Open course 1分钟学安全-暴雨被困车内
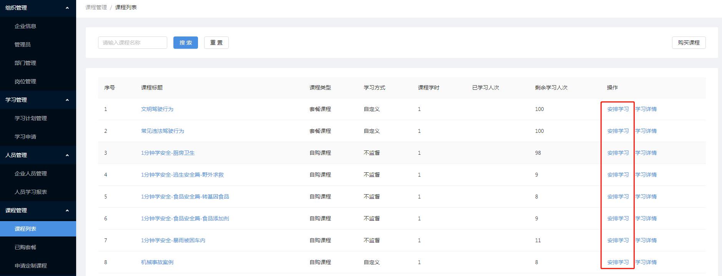Screen dimensions: 722x276 (173, 240)
